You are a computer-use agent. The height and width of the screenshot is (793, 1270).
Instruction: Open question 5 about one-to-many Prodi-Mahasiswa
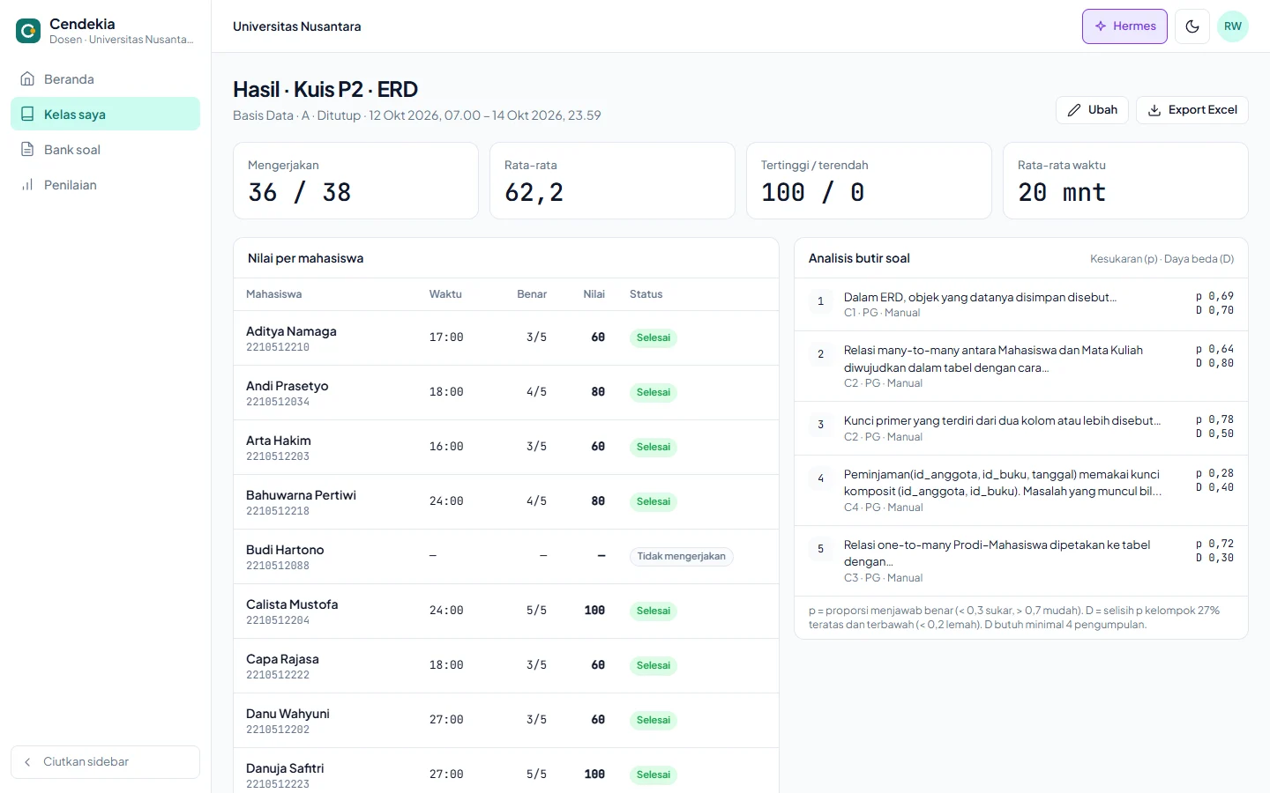point(1021,561)
